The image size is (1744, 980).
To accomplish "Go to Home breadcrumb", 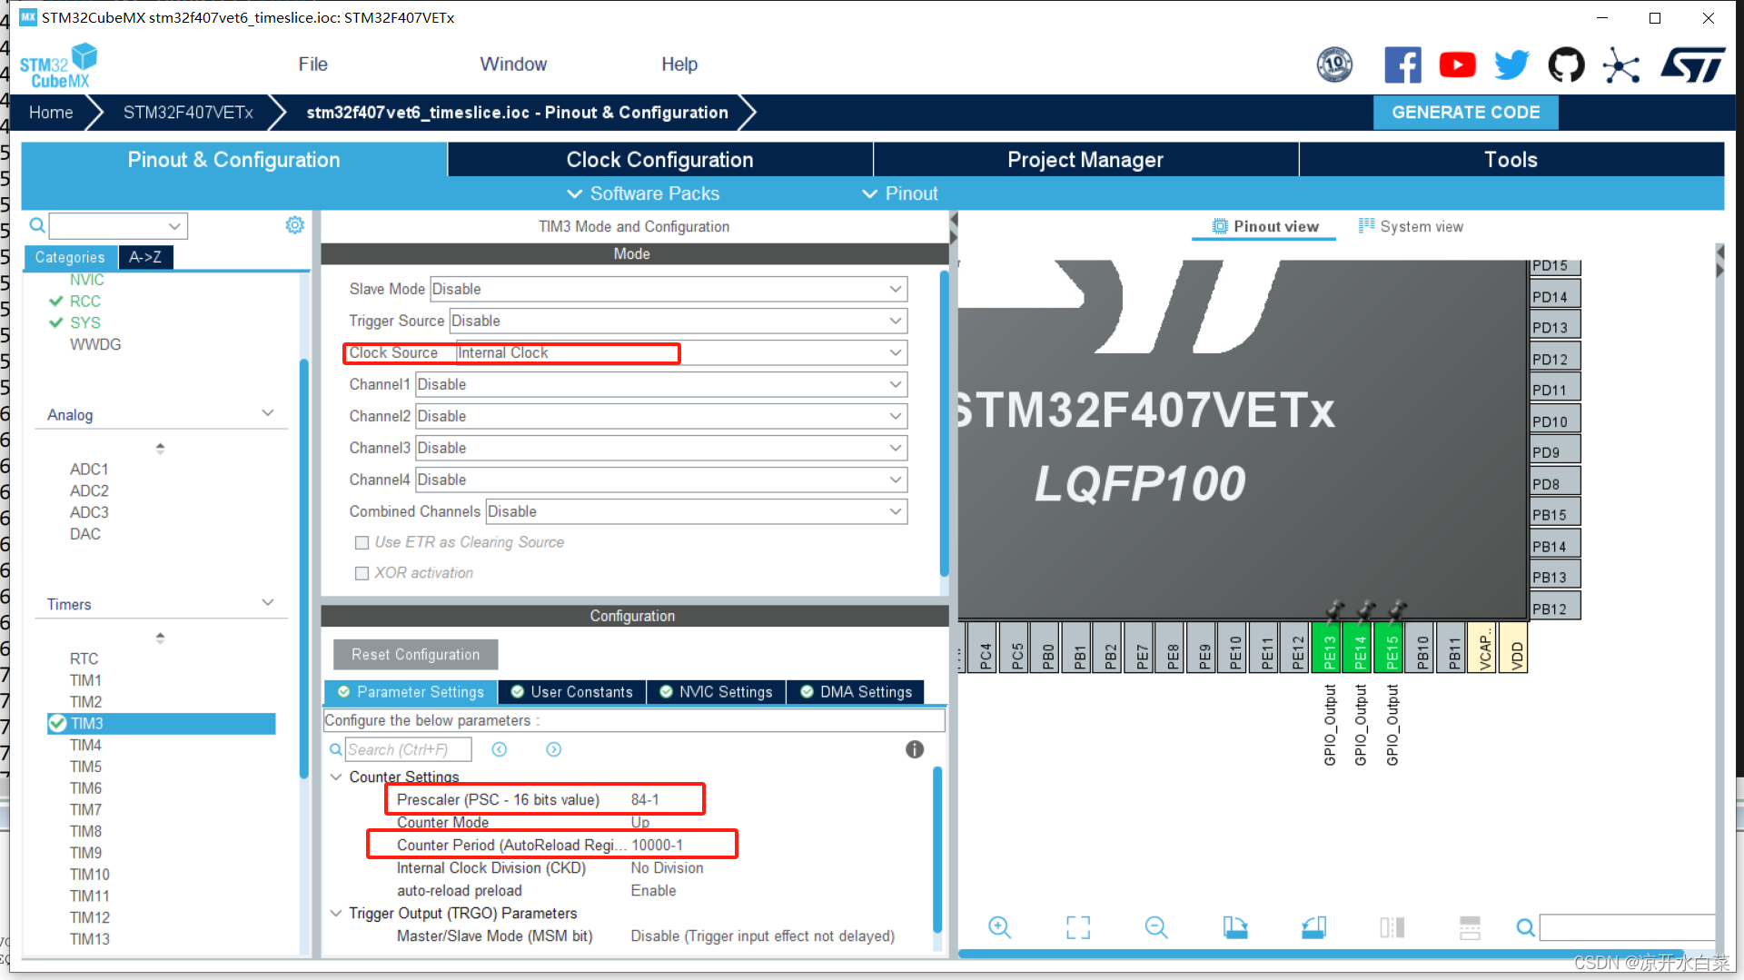I will coord(51,113).
